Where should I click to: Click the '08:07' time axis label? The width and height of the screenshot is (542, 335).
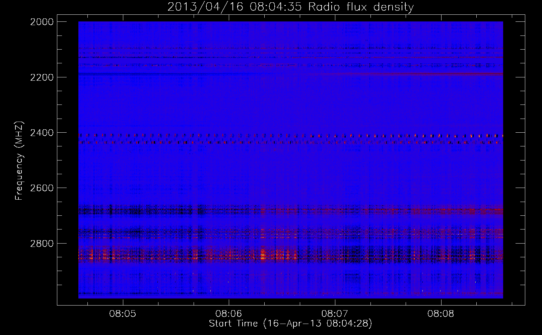[335, 314]
